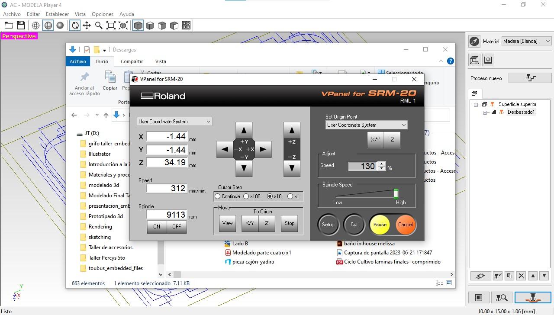This screenshot has height=315, width=554.
Task: Choose the x1 cursor step option
Action: click(x=290, y=196)
